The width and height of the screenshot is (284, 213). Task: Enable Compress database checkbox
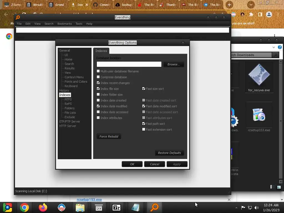98,77
